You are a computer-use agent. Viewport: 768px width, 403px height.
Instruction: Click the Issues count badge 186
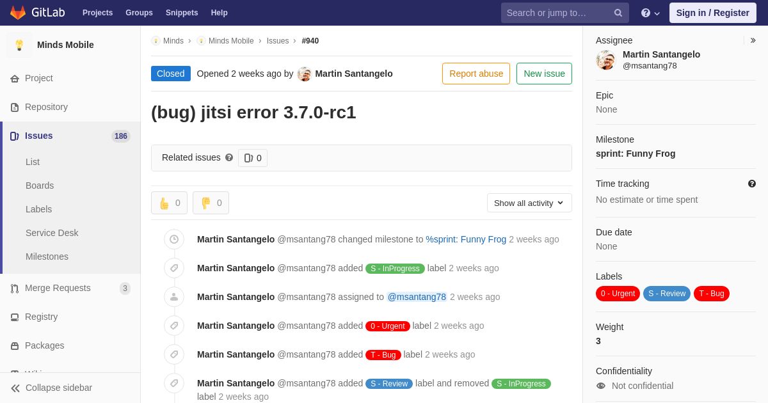[121, 136]
